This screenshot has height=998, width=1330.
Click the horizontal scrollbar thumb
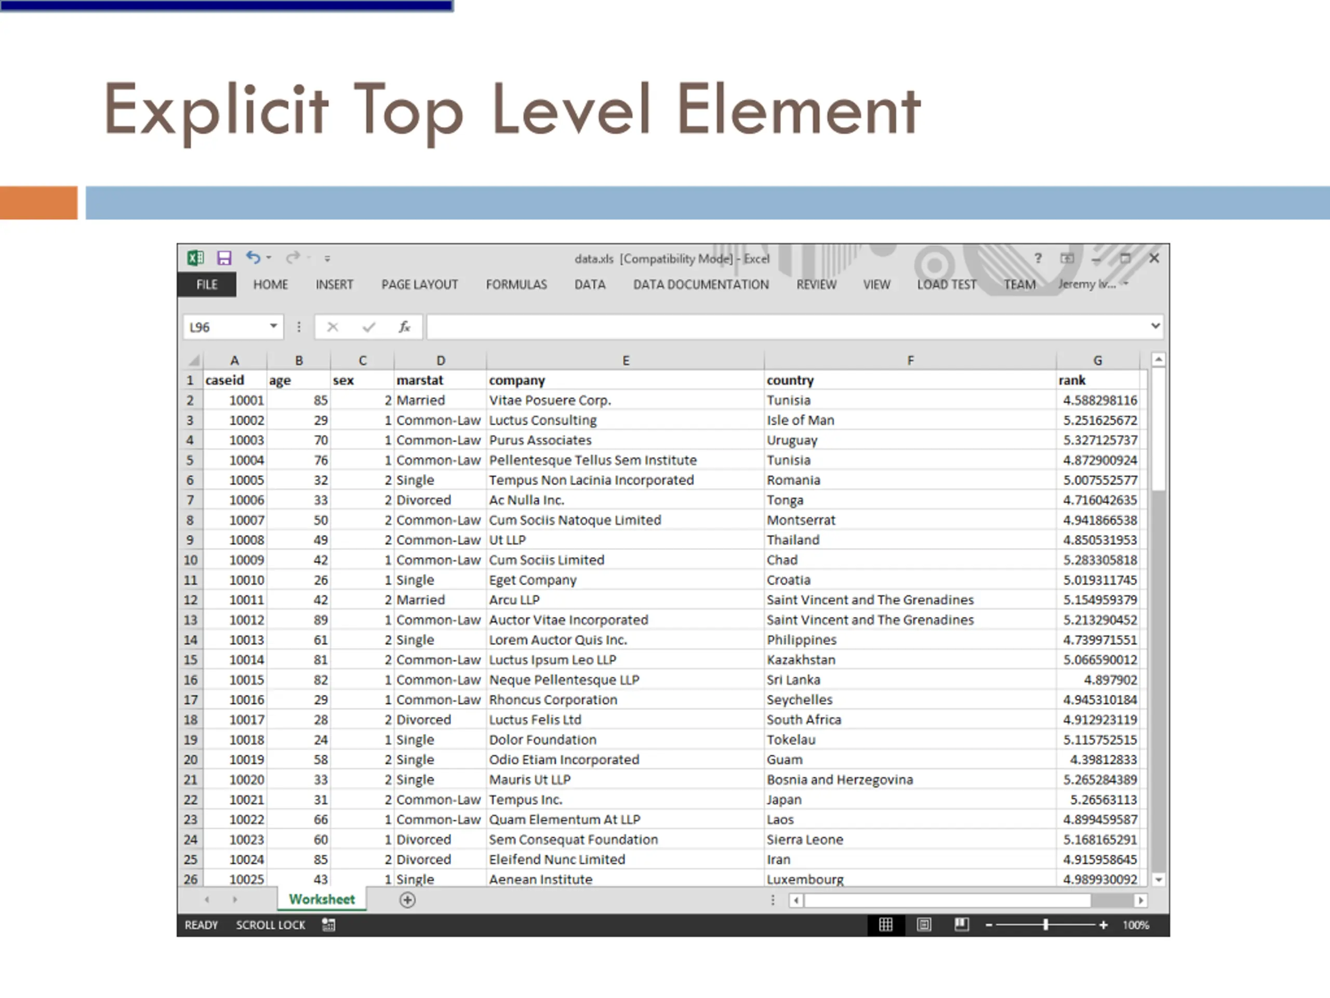pos(948,901)
